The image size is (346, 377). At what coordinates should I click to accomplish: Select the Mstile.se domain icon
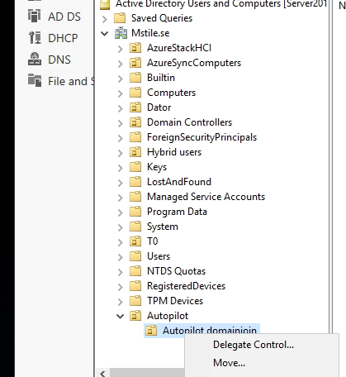coord(121,33)
